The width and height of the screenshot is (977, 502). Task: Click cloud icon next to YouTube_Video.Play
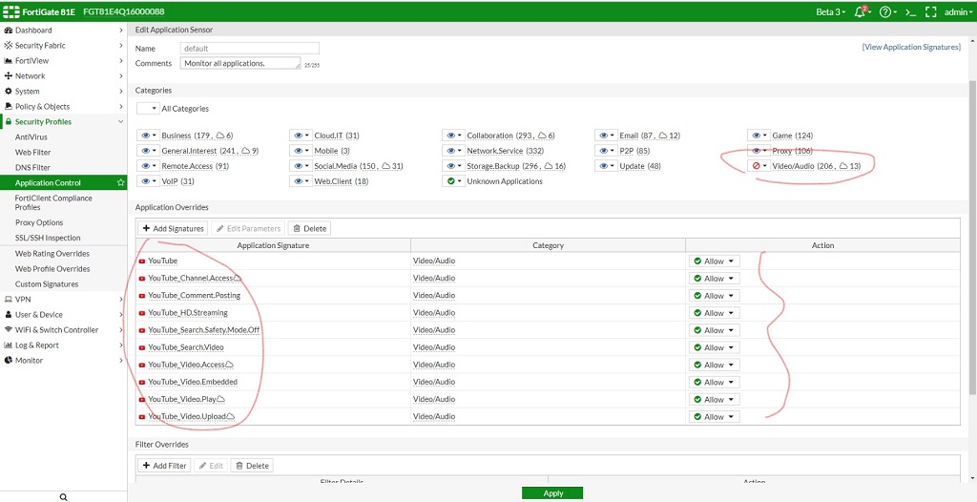click(x=220, y=399)
